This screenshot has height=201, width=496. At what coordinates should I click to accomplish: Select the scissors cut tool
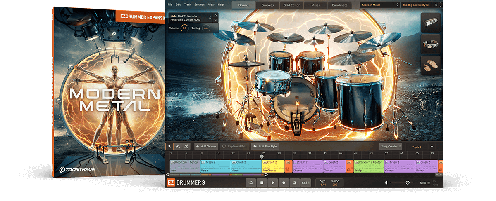point(186,146)
